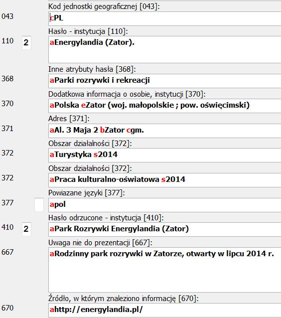Click label Adres [371]
The height and width of the screenshot is (318, 281).
(x=69, y=119)
